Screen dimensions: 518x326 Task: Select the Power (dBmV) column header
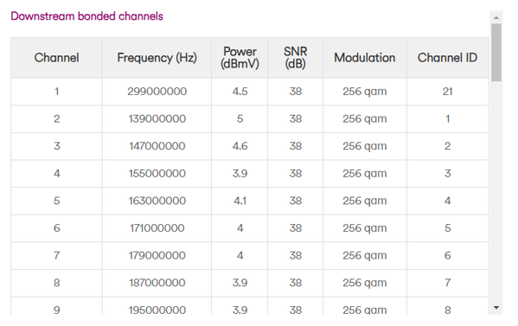click(x=240, y=58)
